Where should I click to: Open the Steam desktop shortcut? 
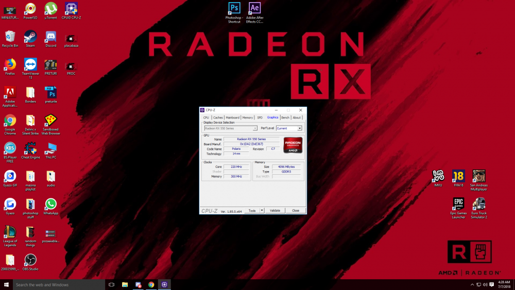[30, 37]
